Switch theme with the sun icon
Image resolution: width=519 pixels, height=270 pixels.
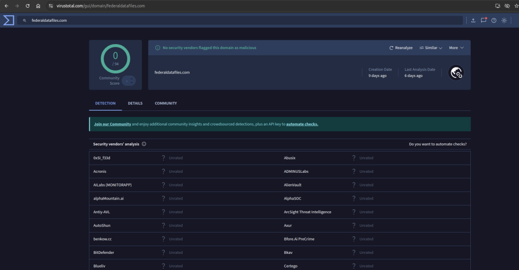pos(504,20)
